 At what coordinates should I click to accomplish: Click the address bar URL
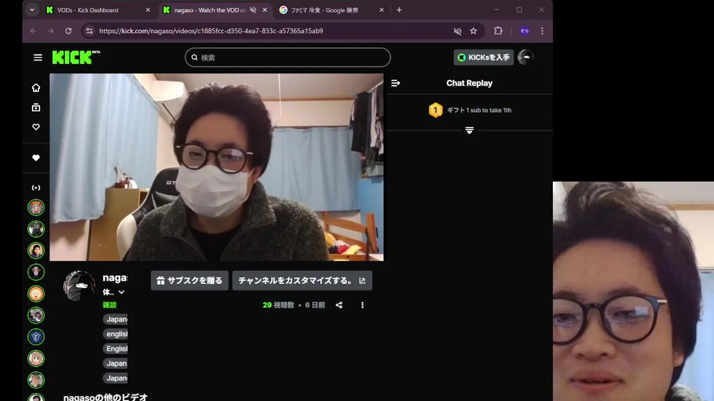[x=211, y=31]
